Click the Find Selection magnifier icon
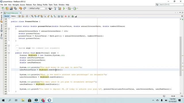Viewport: 184px width, 103px height. pos(32,16)
